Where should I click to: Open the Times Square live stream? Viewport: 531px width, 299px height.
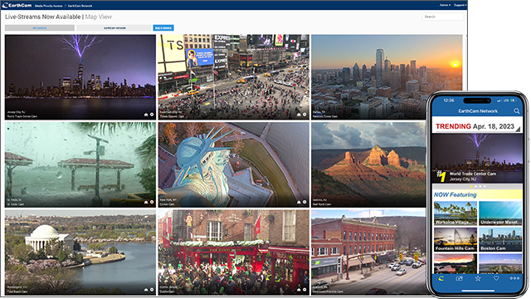(x=234, y=77)
